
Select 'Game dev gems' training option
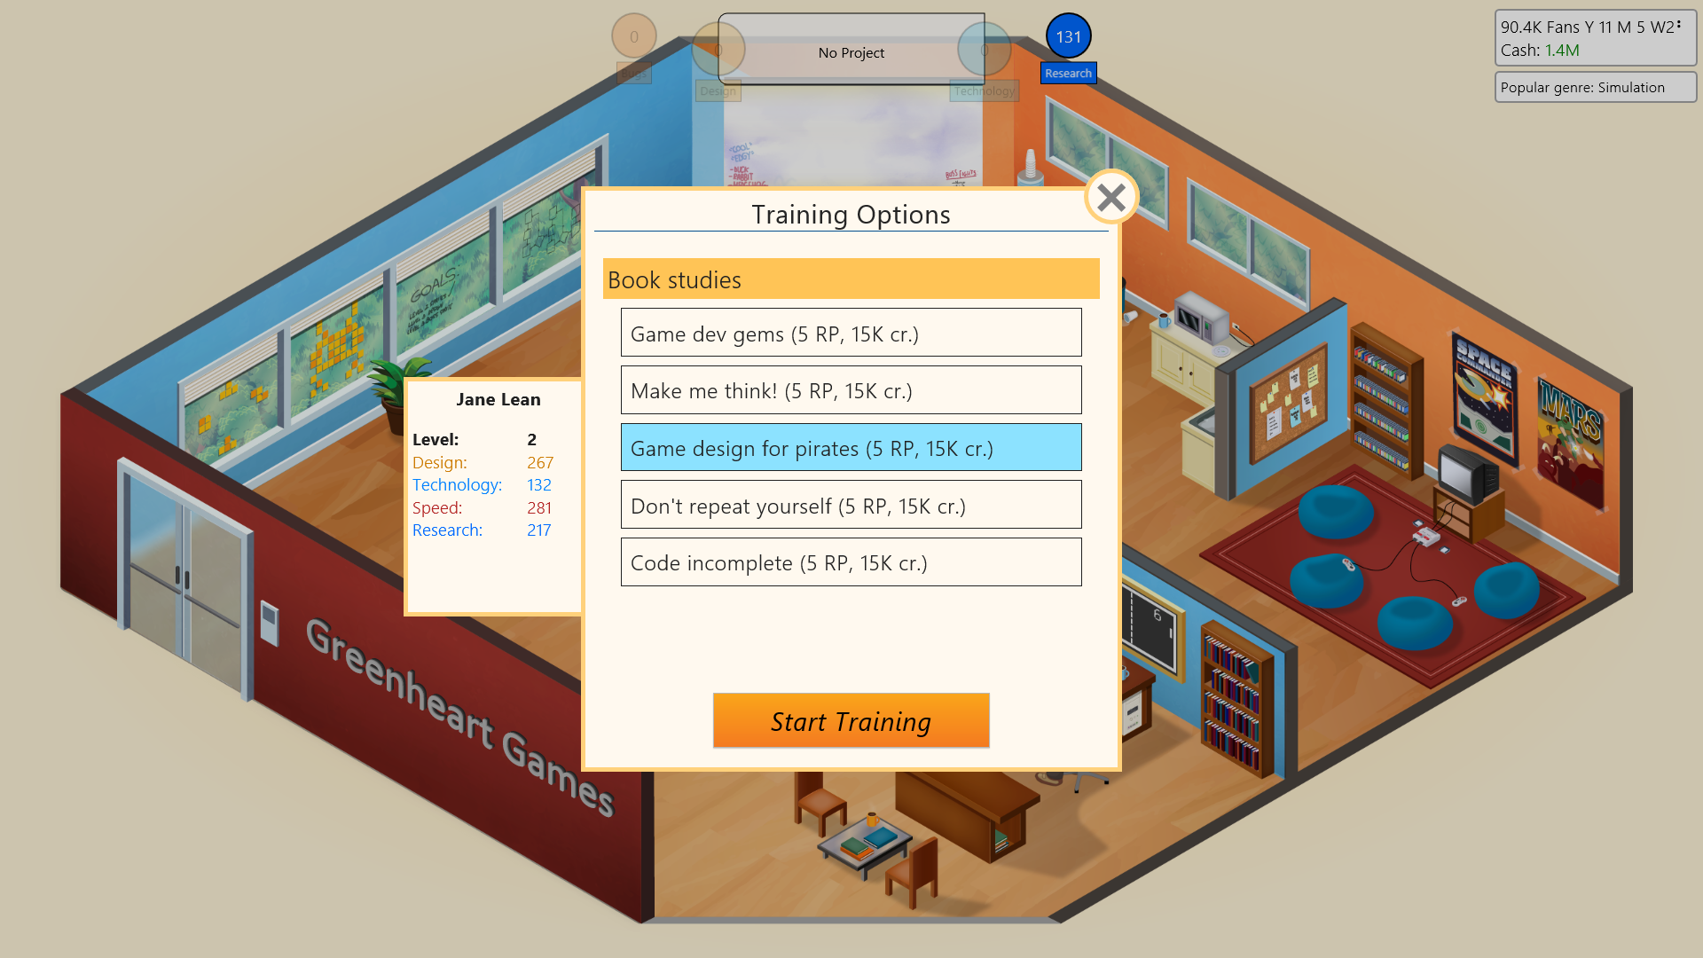[851, 334]
